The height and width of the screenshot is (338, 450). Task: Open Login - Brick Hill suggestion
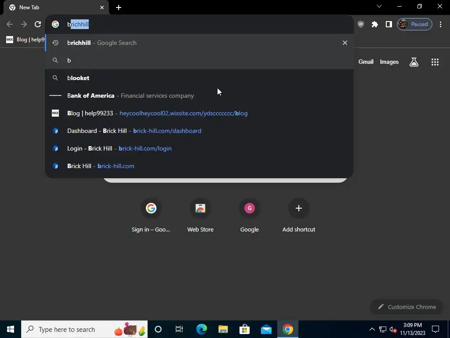pyautogui.click(x=199, y=148)
